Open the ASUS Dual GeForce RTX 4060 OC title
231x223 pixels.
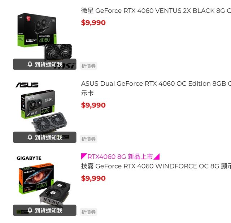[x=156, y=88]
